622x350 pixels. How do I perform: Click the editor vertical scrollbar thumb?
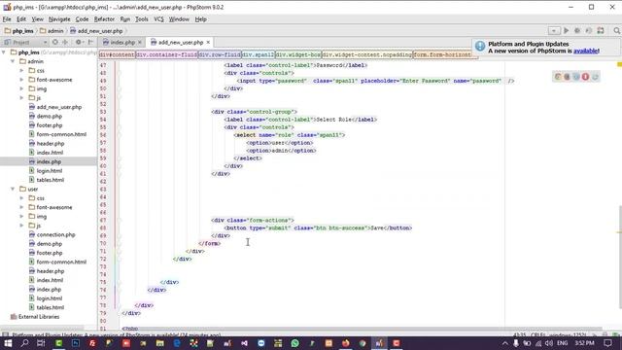point(620,257)
